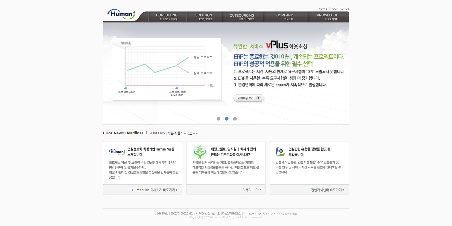
Task: Click the HumanPlus logo in header
Action: click(x=121, y=14)
